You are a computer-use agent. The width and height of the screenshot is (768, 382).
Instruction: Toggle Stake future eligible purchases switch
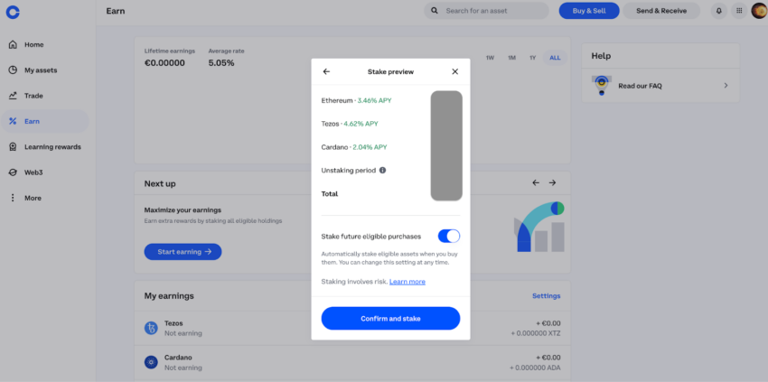[x=449, y=236]
